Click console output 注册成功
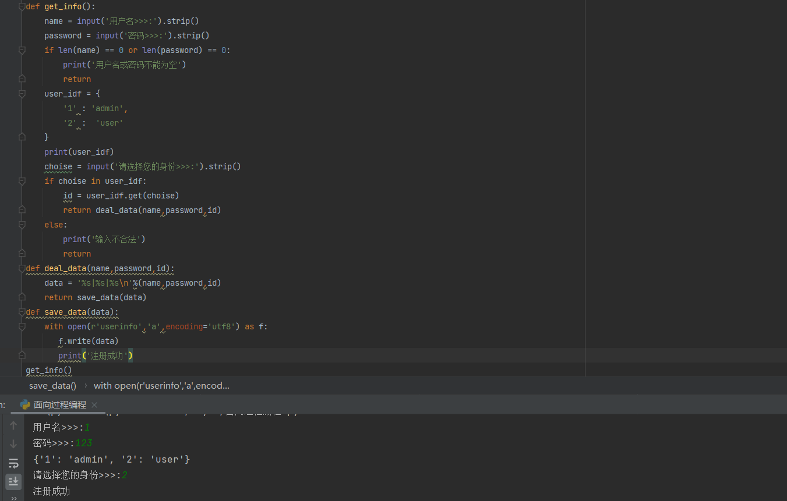 52,491
